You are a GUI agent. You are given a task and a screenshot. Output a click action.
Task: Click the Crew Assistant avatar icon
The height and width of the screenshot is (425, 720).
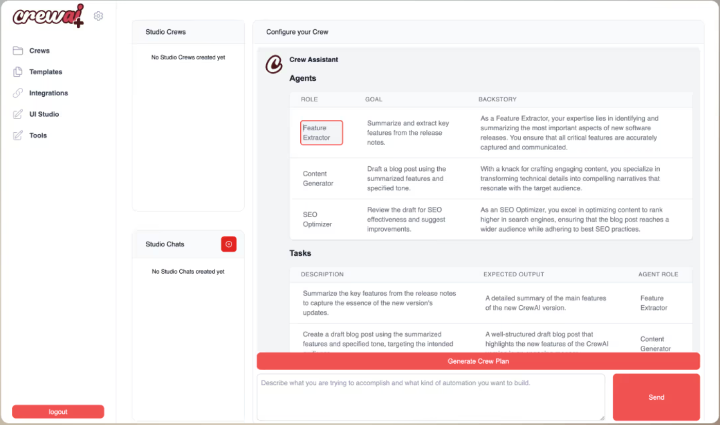(274, 64)
